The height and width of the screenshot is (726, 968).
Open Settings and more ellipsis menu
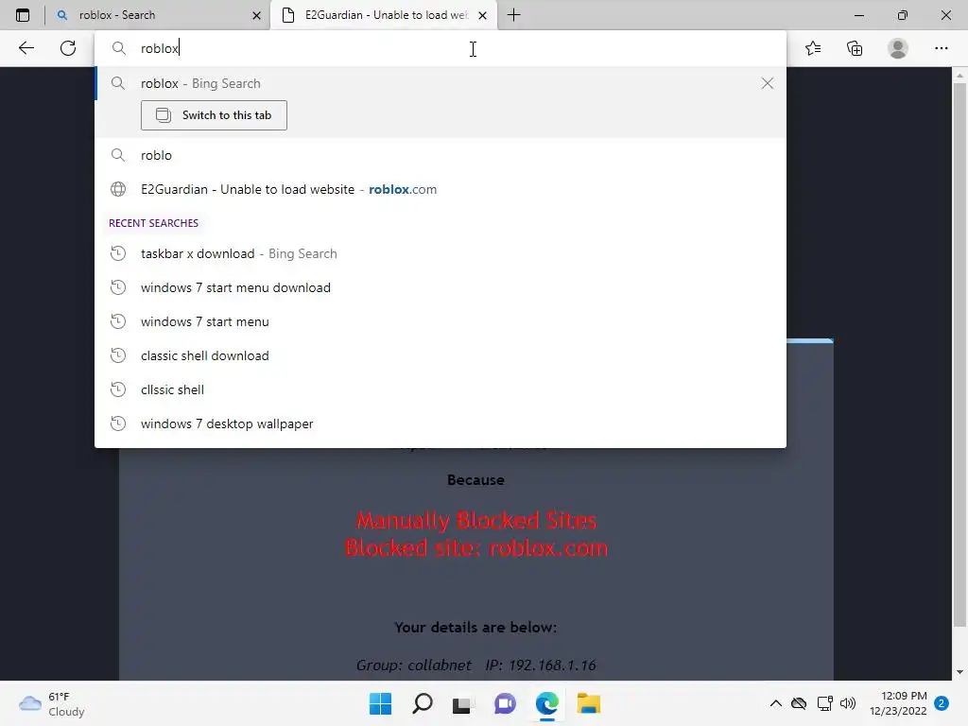[x=941, y=48]
